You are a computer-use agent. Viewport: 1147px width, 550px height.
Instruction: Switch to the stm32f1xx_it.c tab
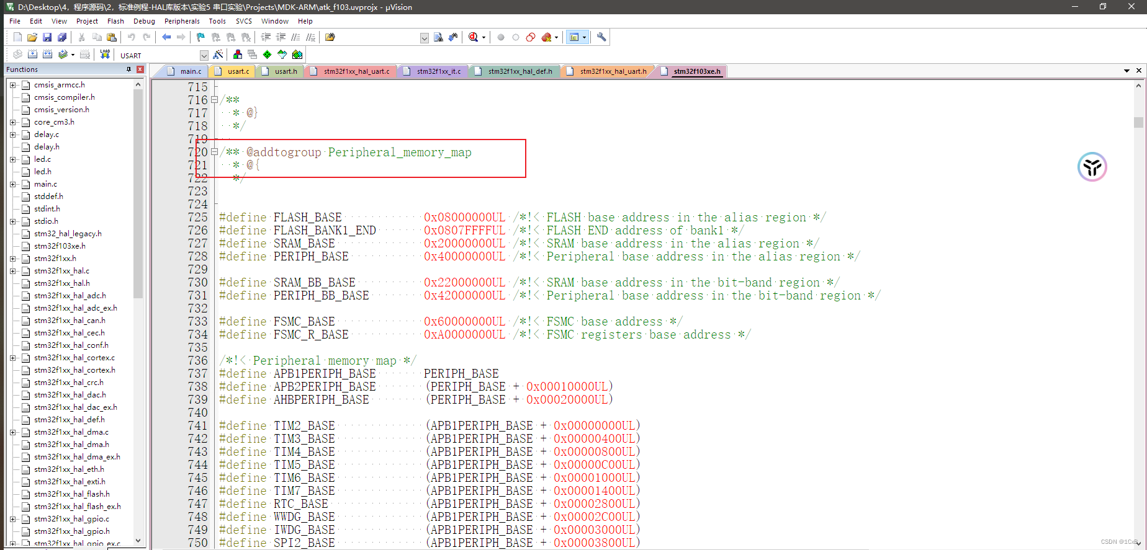(x=433, y=71)
